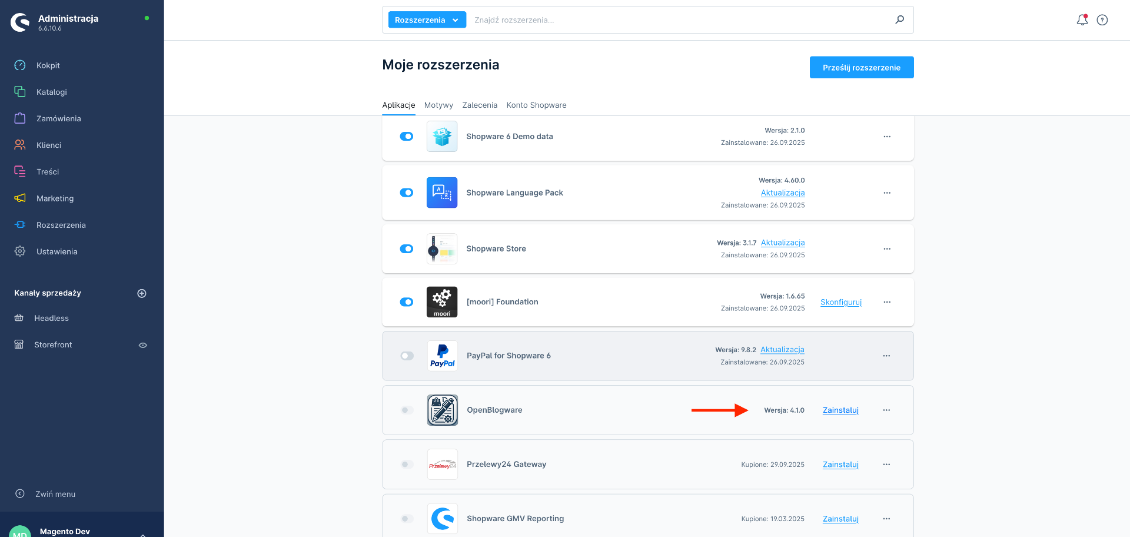Click the OpenBlogware extension icon
Screen dimensions: 1130x537
(x=442, y=410)
